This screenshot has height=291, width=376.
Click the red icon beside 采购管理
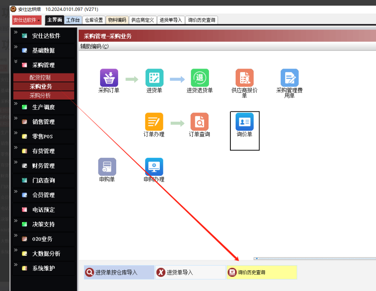(x=25, y=65)
